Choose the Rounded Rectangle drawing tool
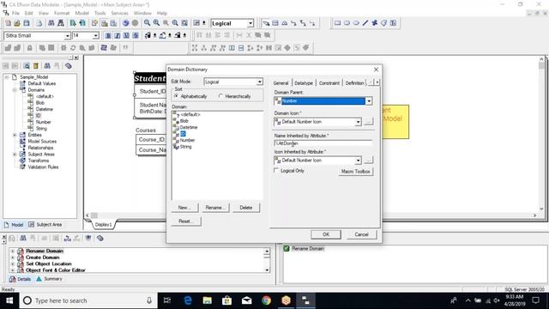Screen dimensions: 549x309 pyautogui.click(x=347, y=23)
